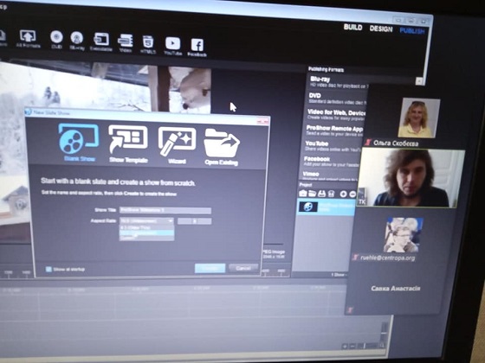Select the Video output toolbar icon
The height and width of the screenshot is (363, 485).
[126, 43]
